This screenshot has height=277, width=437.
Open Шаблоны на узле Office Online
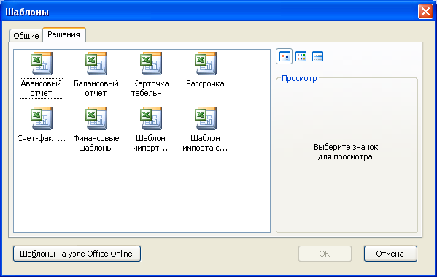[77, 254]
